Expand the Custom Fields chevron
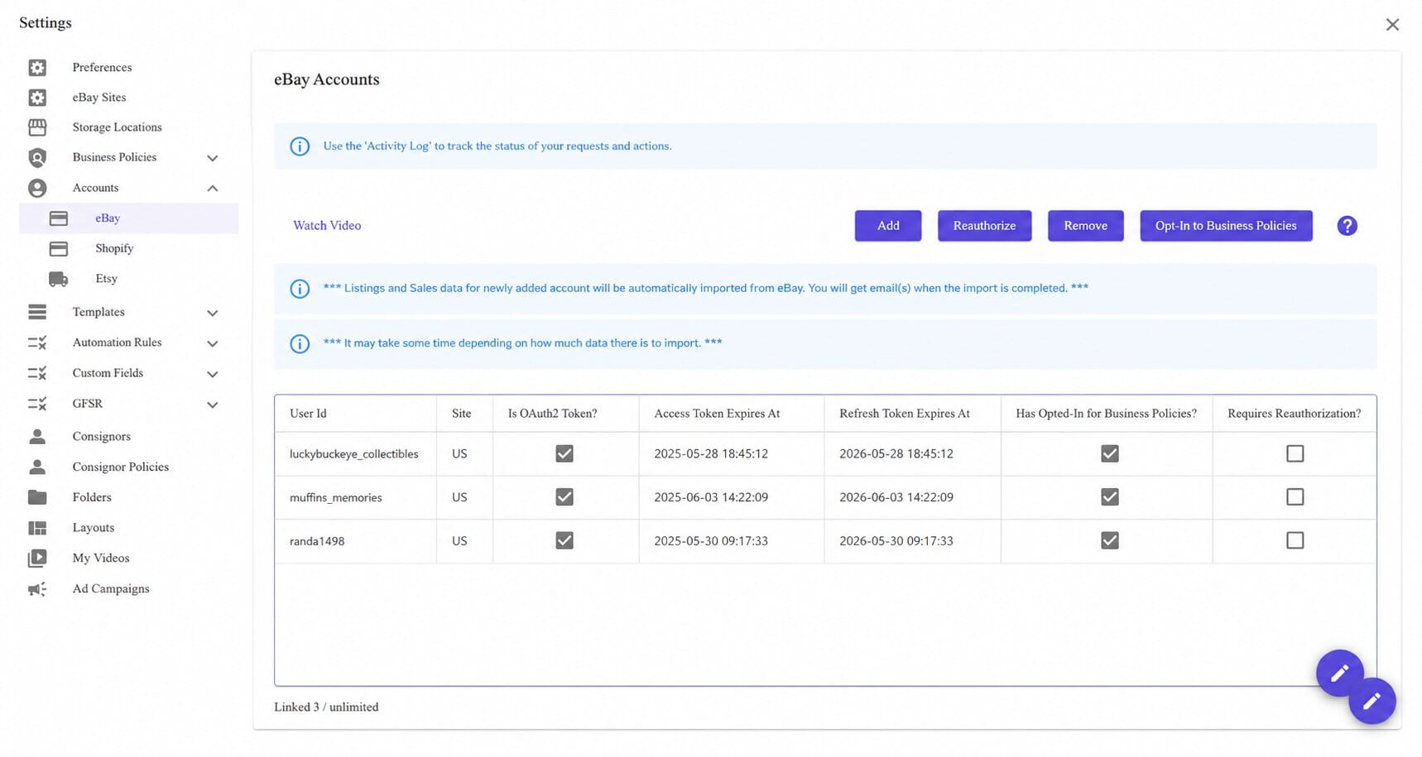This screenshot has height=757, width=1422. (213, 374)
